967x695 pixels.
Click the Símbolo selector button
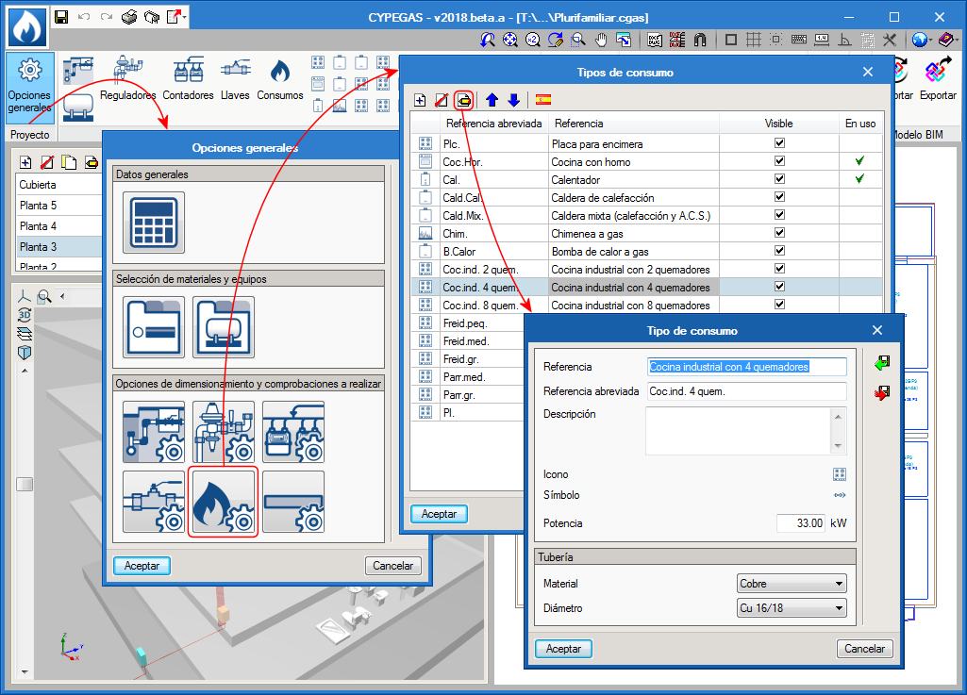point(840,495)
